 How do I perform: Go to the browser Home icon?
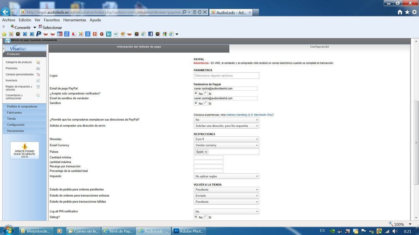point(400,12)
